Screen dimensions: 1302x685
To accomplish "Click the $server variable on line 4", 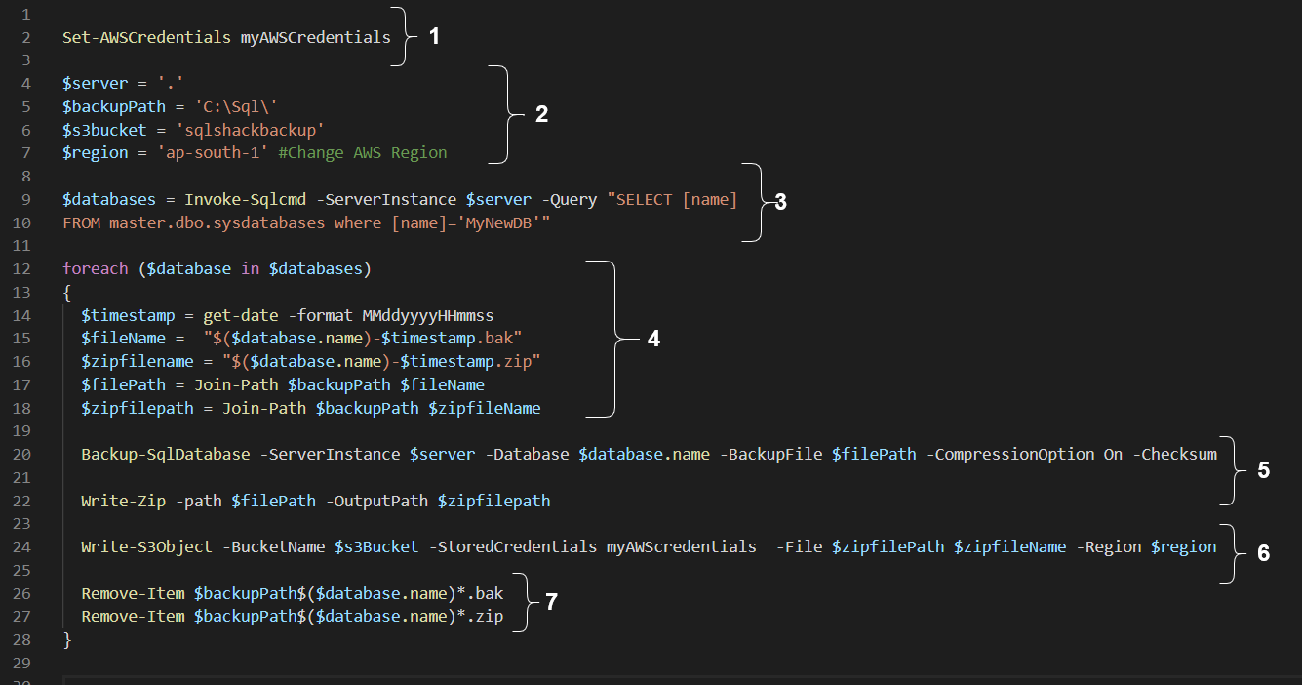I will 95,84.
